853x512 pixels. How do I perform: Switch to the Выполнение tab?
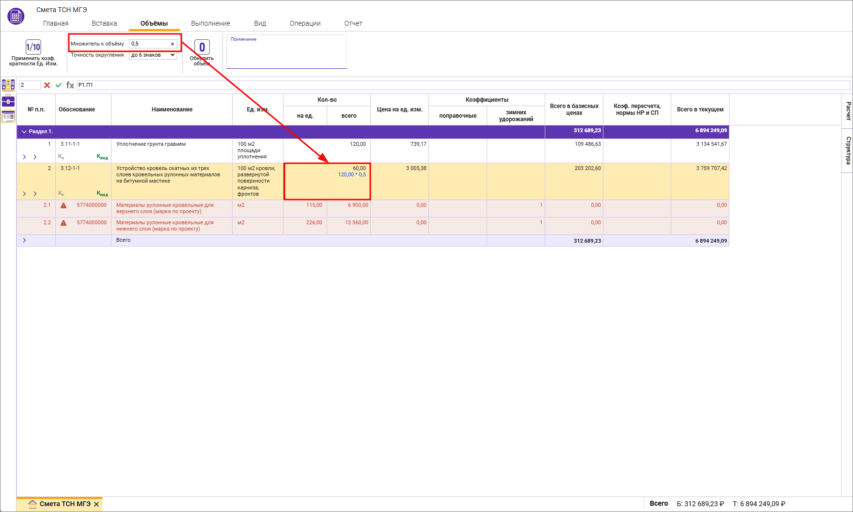(210, 23)
